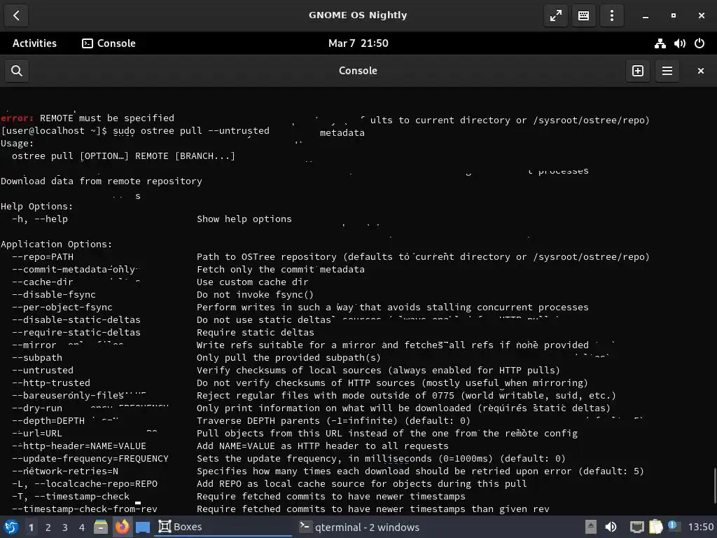Screen dimensions: 717x538
Task: Click the "Do not invoke fsync()" description
Action: 255,295
